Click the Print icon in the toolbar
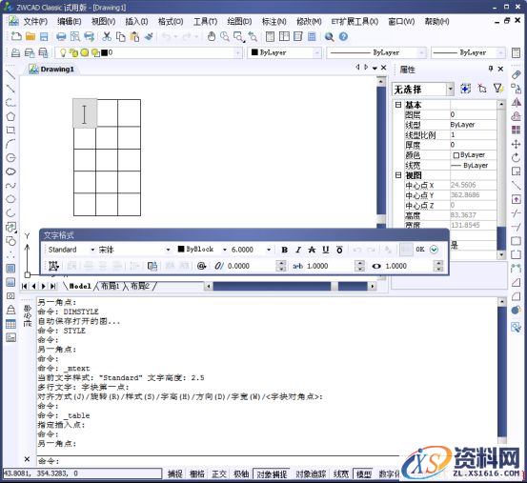The image size is (527, 483). [x=61, y=36]
